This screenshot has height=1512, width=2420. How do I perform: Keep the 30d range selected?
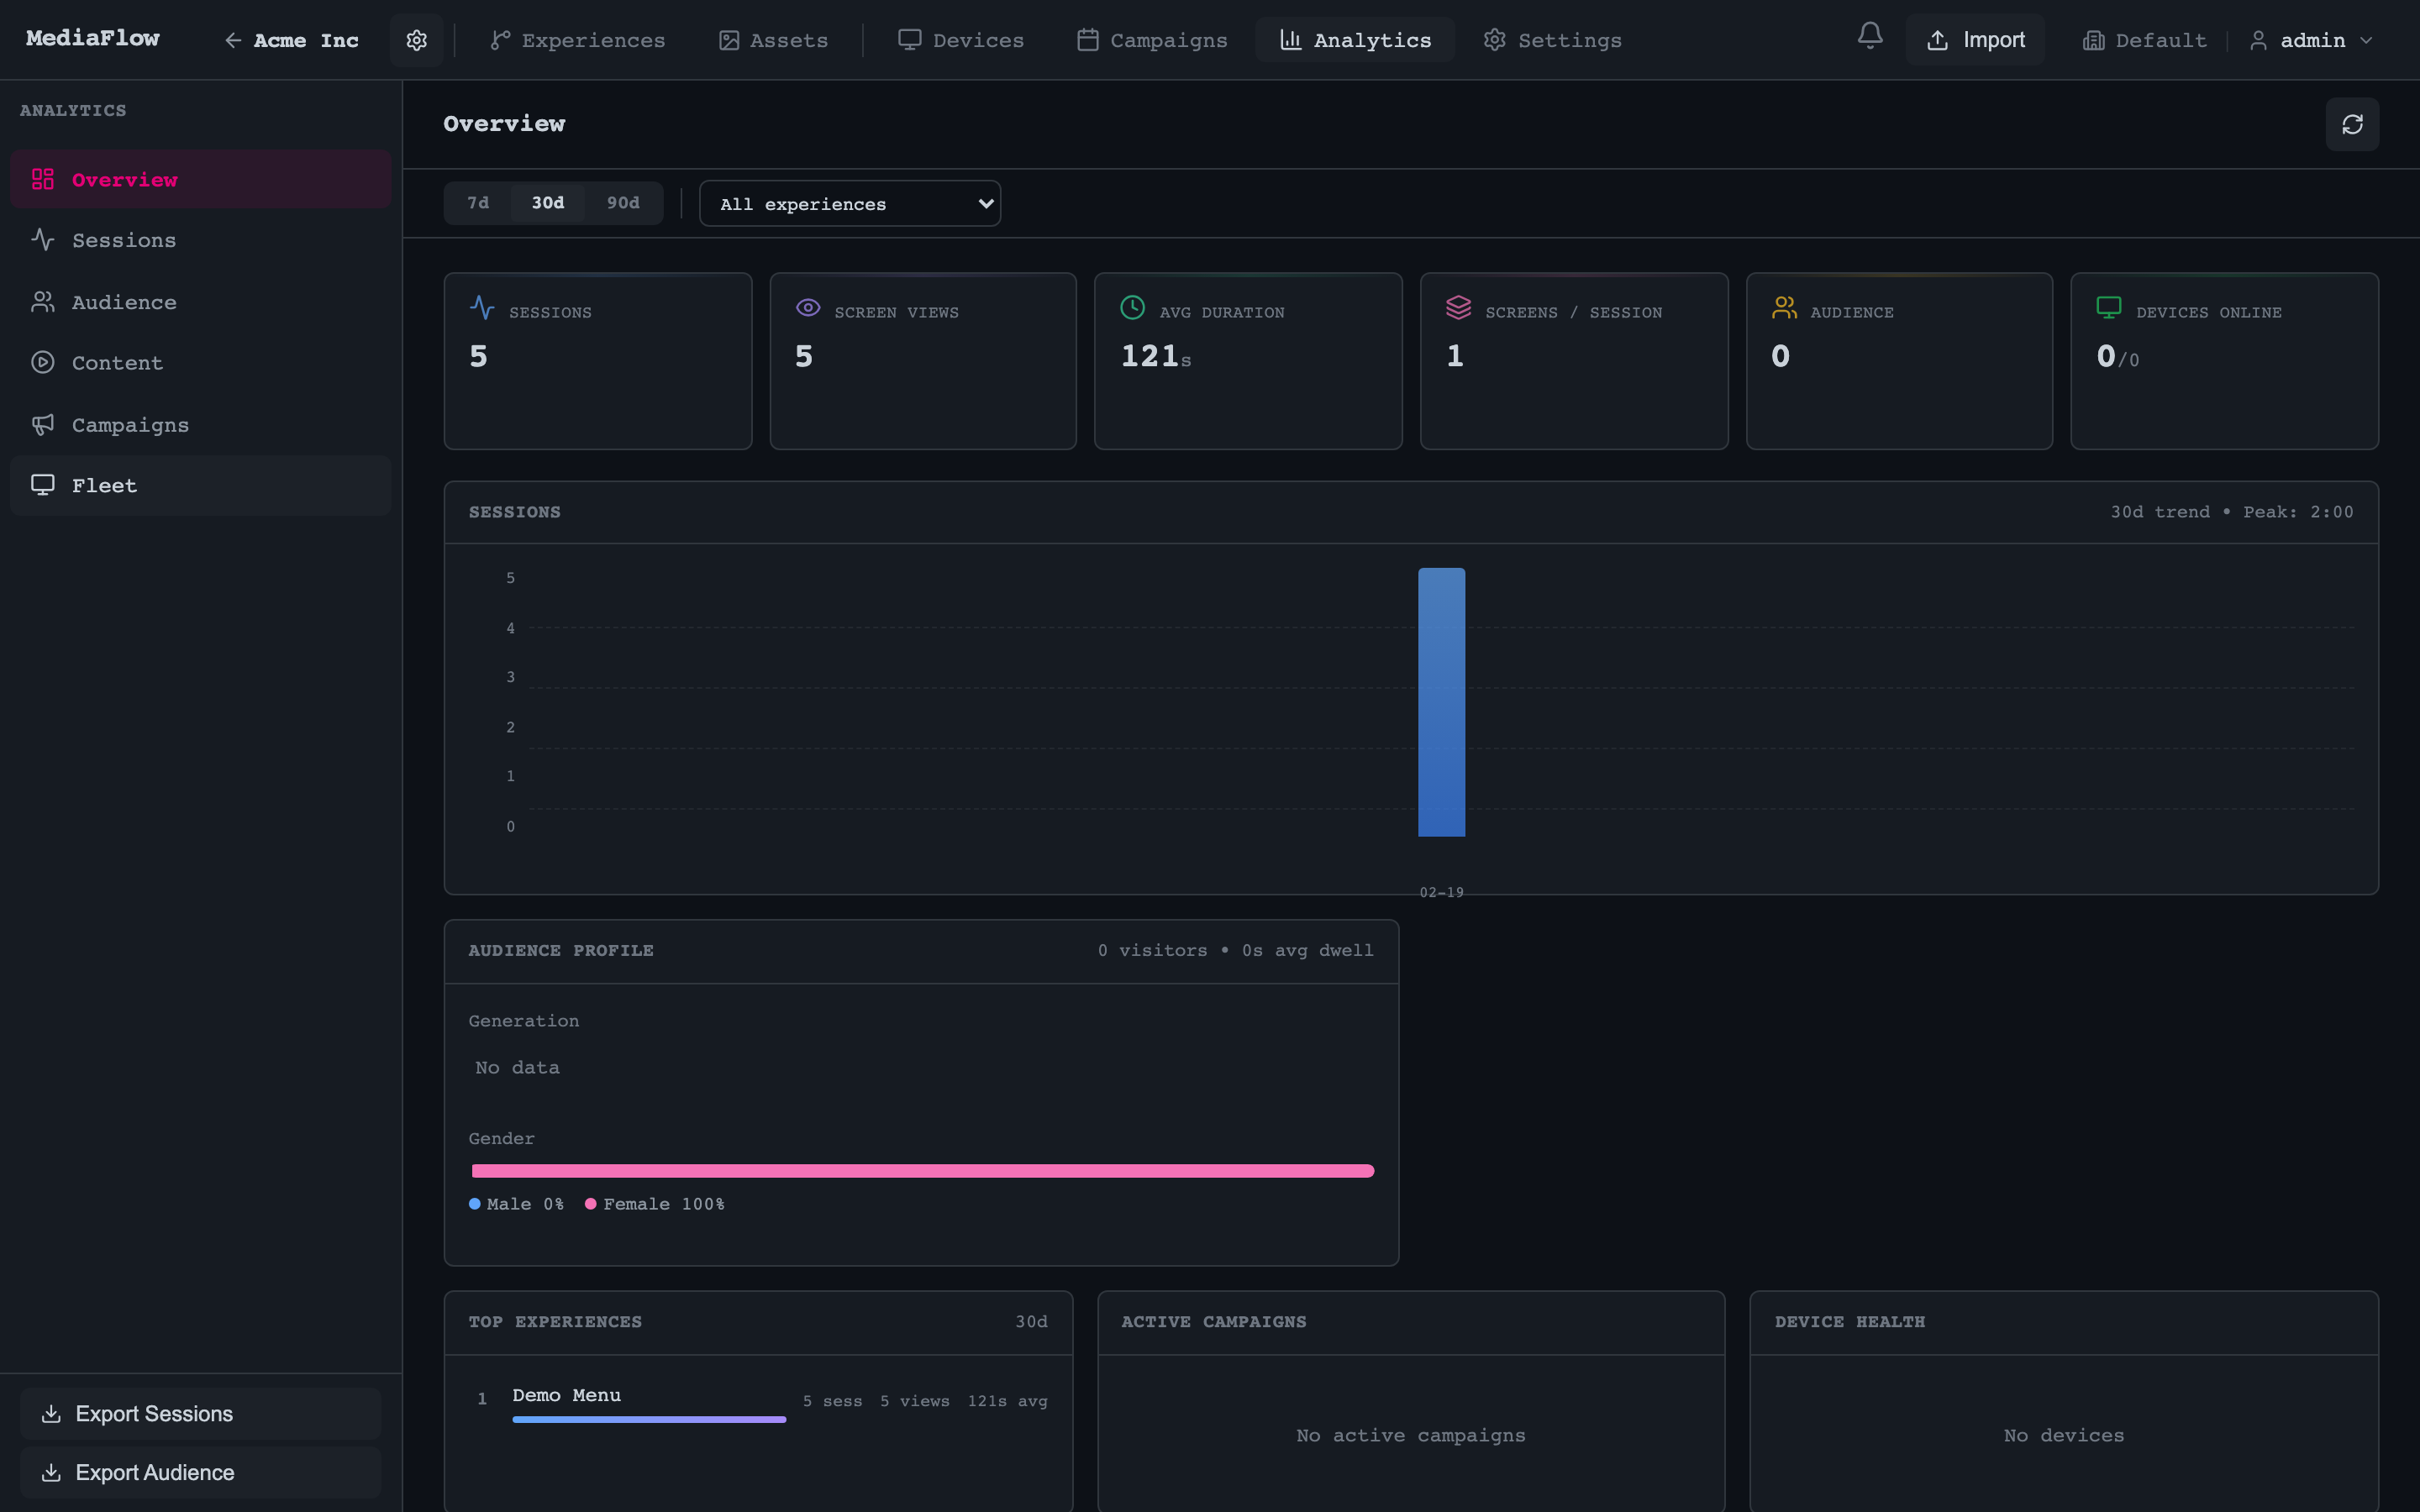point(548,202)
